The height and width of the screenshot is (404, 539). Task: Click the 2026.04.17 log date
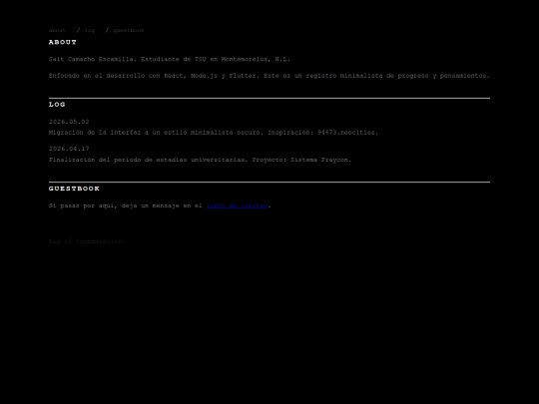point(69,149)
